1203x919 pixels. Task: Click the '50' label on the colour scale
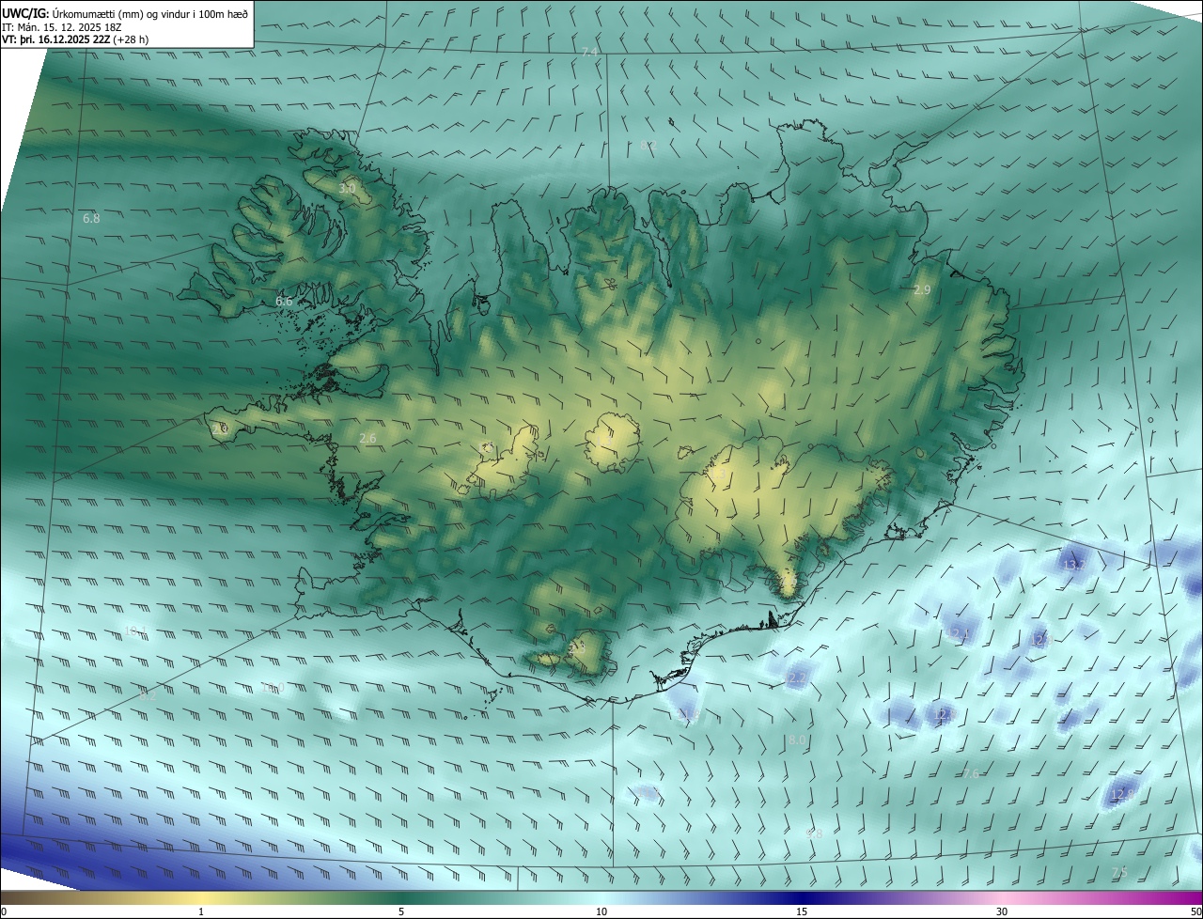1195,911
